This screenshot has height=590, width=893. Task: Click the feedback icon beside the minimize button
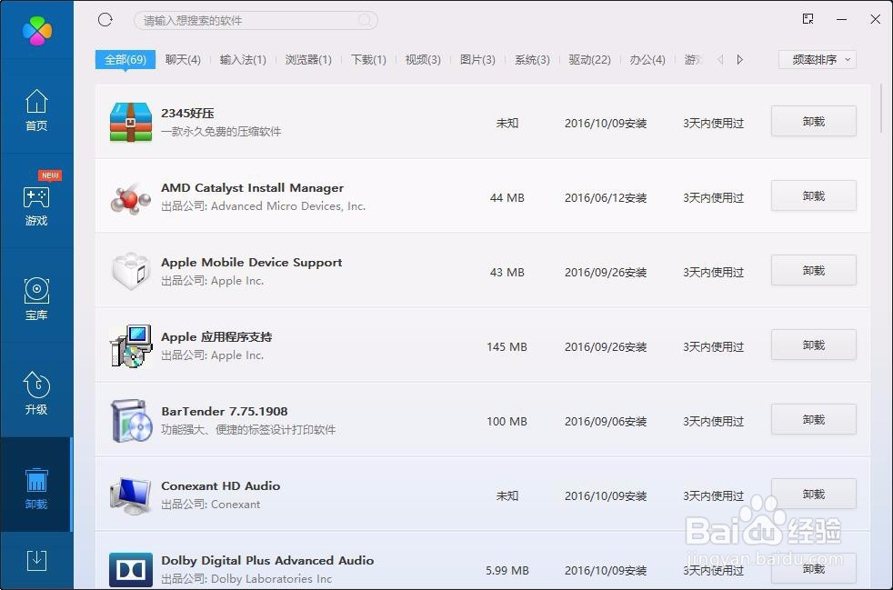click(x=807, y=18)
